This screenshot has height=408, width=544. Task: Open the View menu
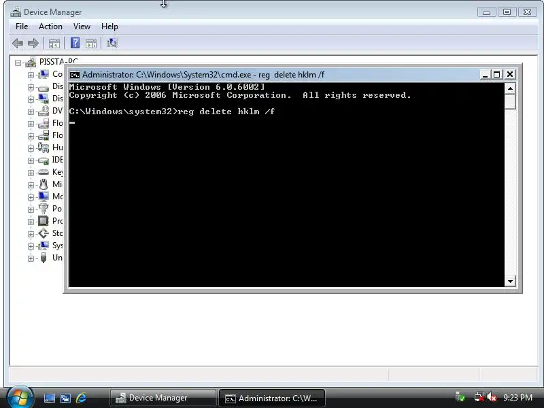[82, 27]
